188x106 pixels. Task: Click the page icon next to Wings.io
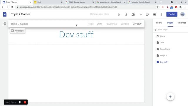(158, 55)
